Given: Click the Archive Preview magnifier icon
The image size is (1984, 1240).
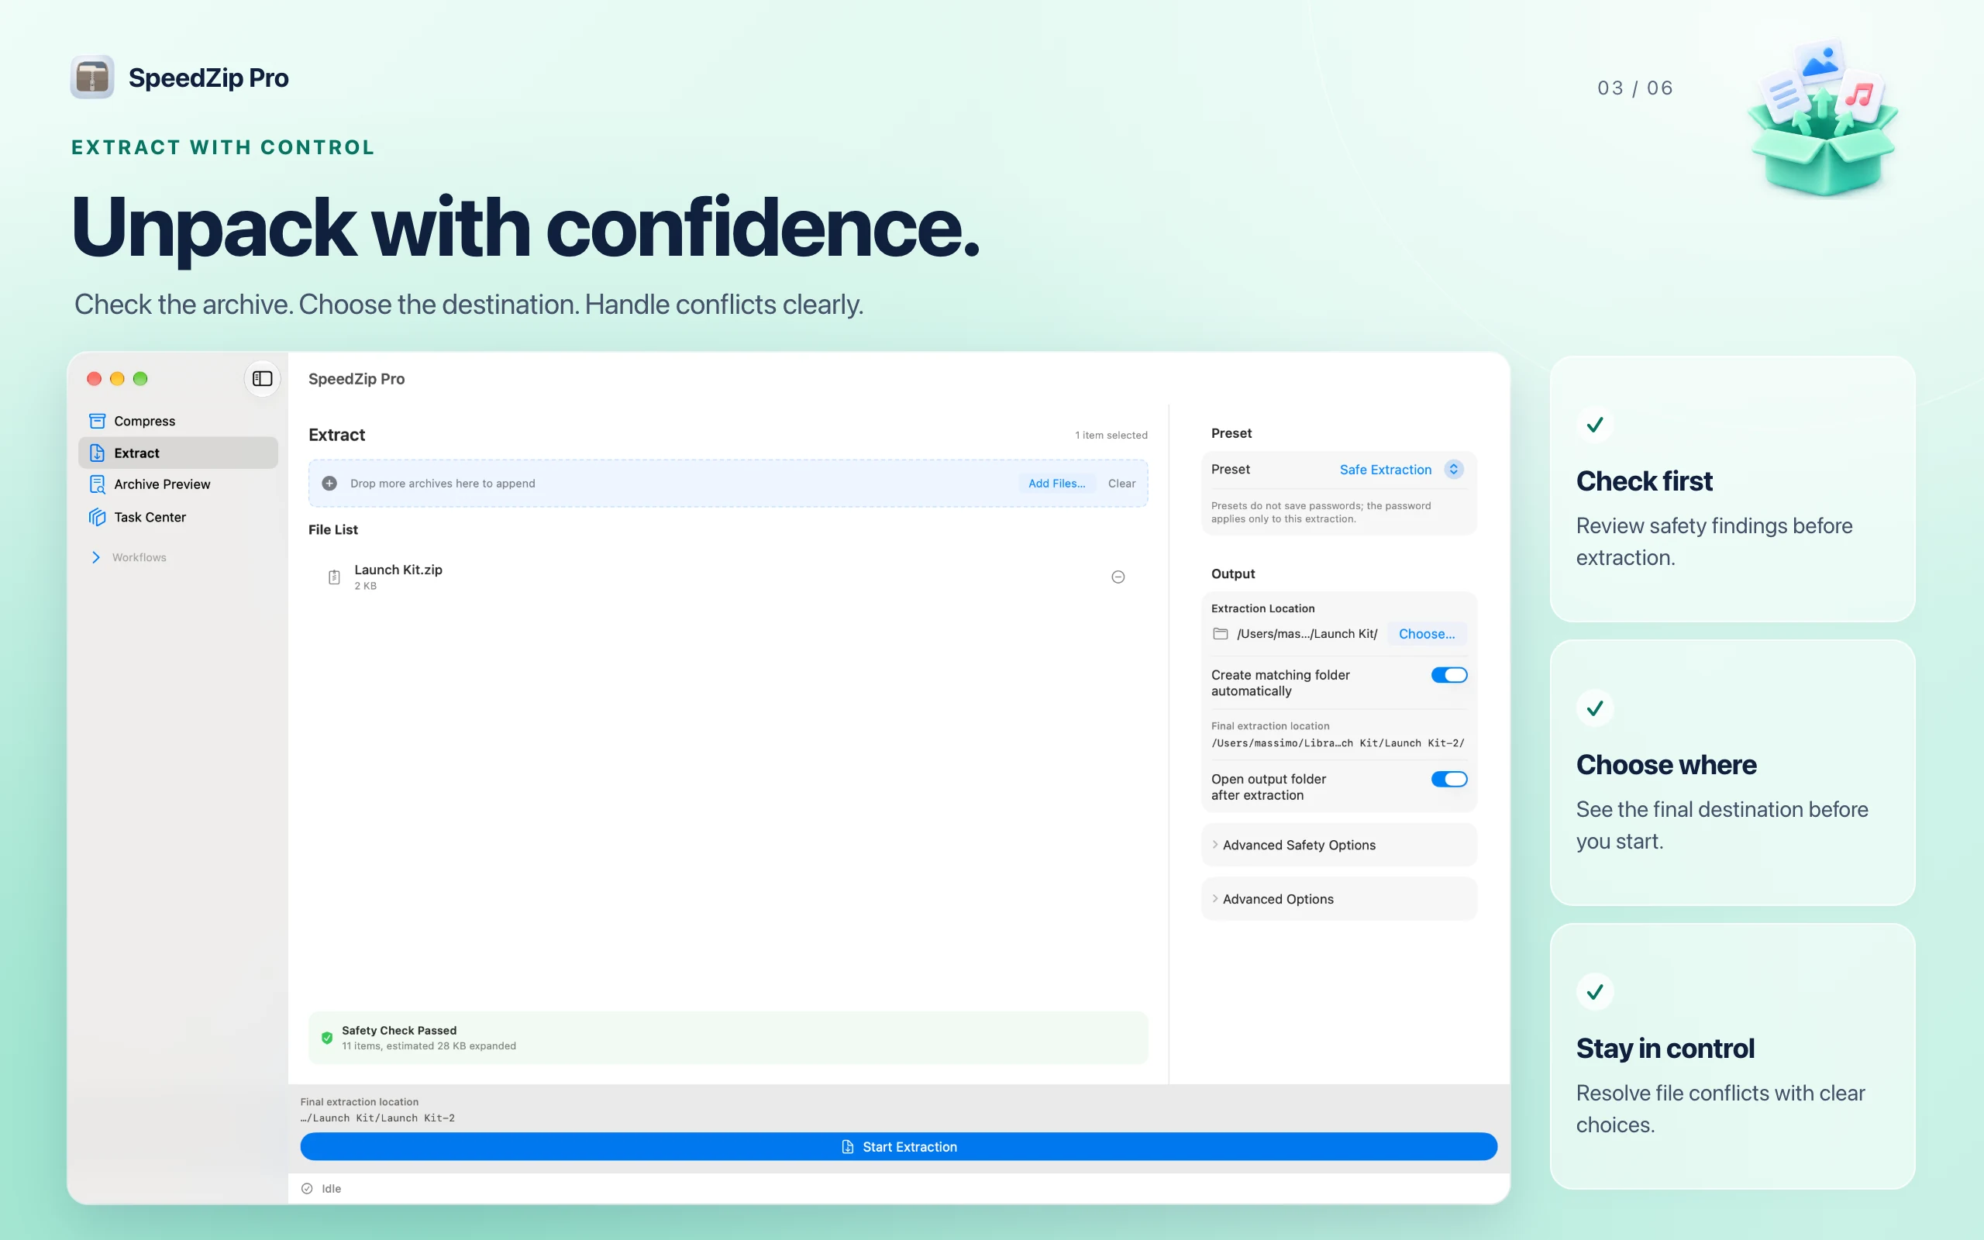Looking at the screenshot, I should pyautogui.click(x=97, y=484).
